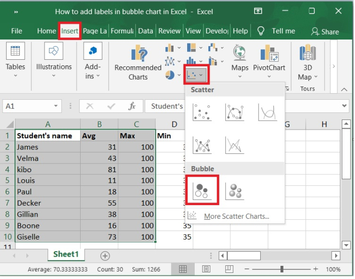Click the Share button

pyautogui.click(x=325, y=32)
